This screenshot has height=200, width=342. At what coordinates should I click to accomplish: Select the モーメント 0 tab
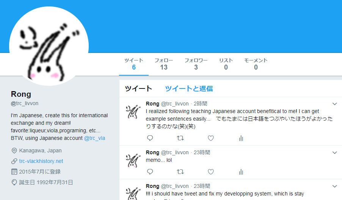pyautogui.click(x=256, y=64)
